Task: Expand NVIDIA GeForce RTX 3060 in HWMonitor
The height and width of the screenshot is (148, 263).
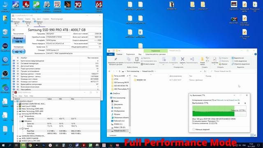Action: pyautogui.click(x=18, y=141)
